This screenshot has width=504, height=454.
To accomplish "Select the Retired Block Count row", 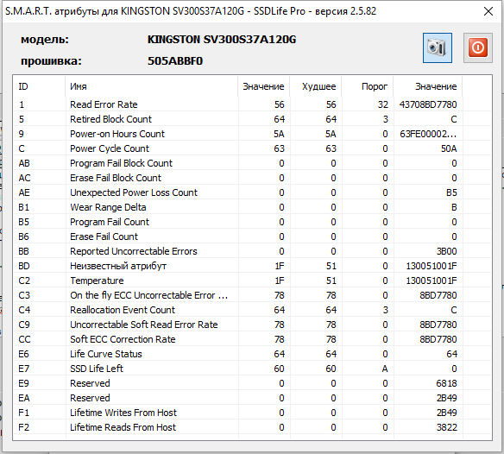I will point(252,119).
